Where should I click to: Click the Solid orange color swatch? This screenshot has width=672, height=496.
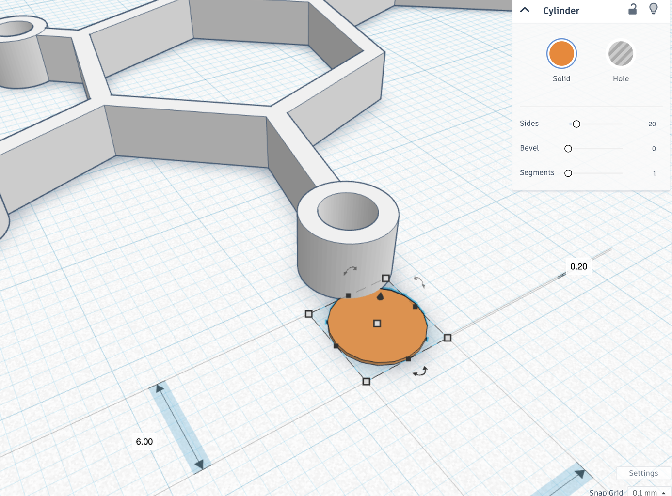coord(561,54)
